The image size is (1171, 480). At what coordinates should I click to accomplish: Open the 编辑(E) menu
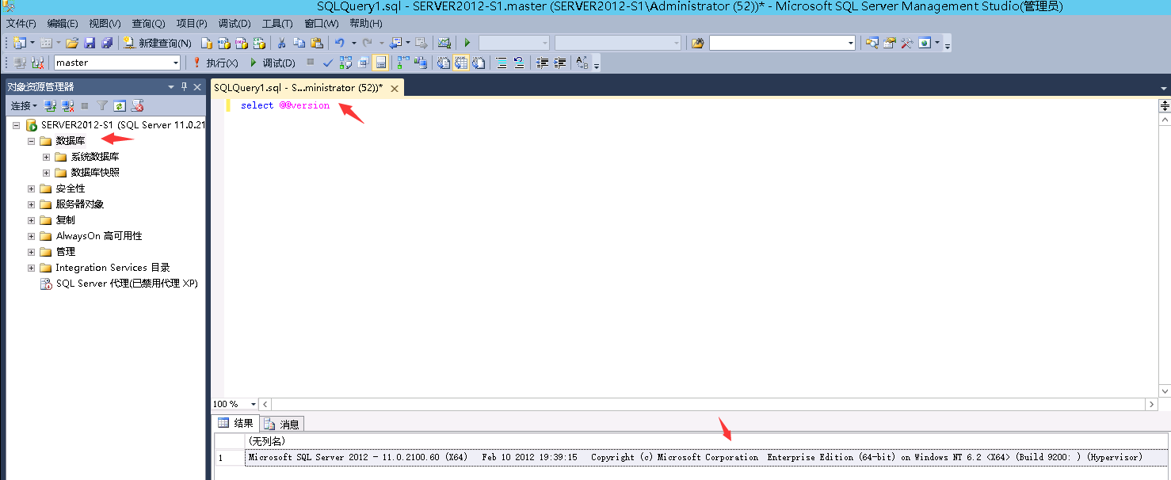(x=63, y=24)
